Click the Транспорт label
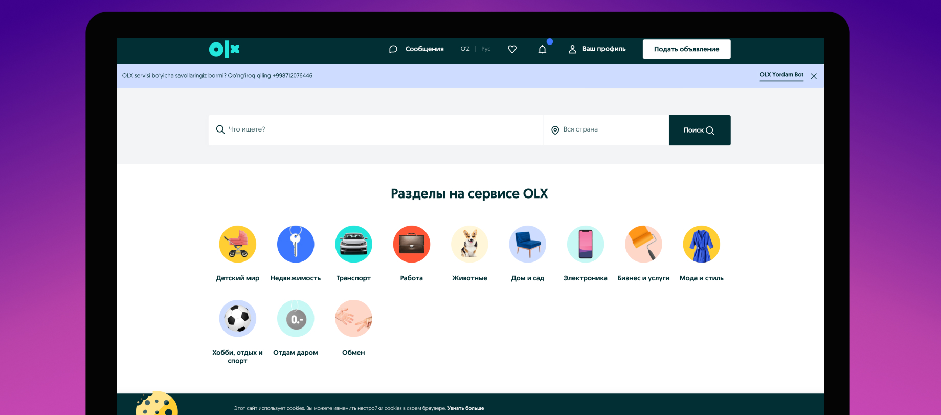941x415 pixels. (x=353, y=278)
